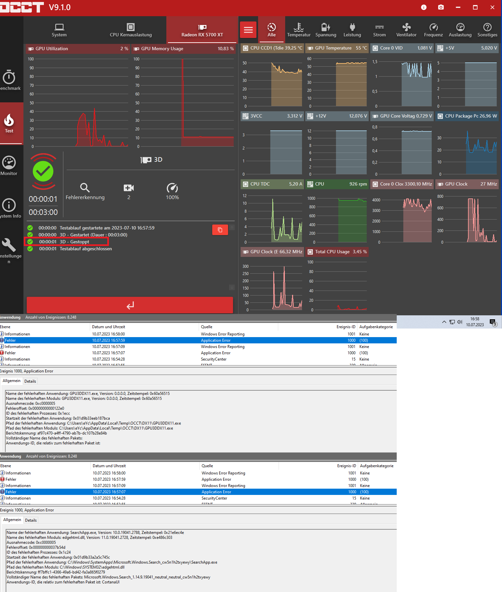
Task: Open Details tab in upper event pane
Action: 30,381
